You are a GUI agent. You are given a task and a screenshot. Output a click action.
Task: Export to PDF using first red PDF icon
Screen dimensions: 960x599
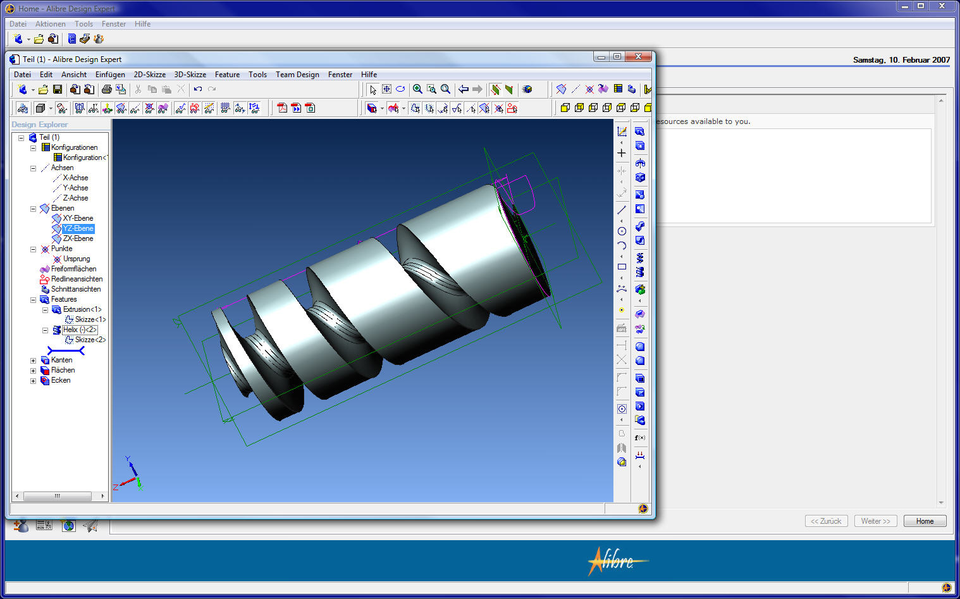coord(282,108)
